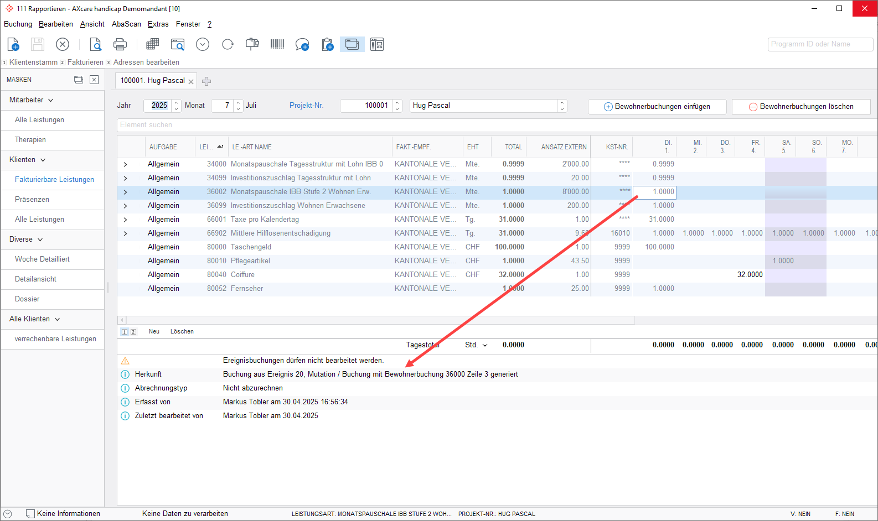Image resolution: width=878 pixels, height=521 pixels.
Task: Open the Extras menu
Action: point(158,24)
